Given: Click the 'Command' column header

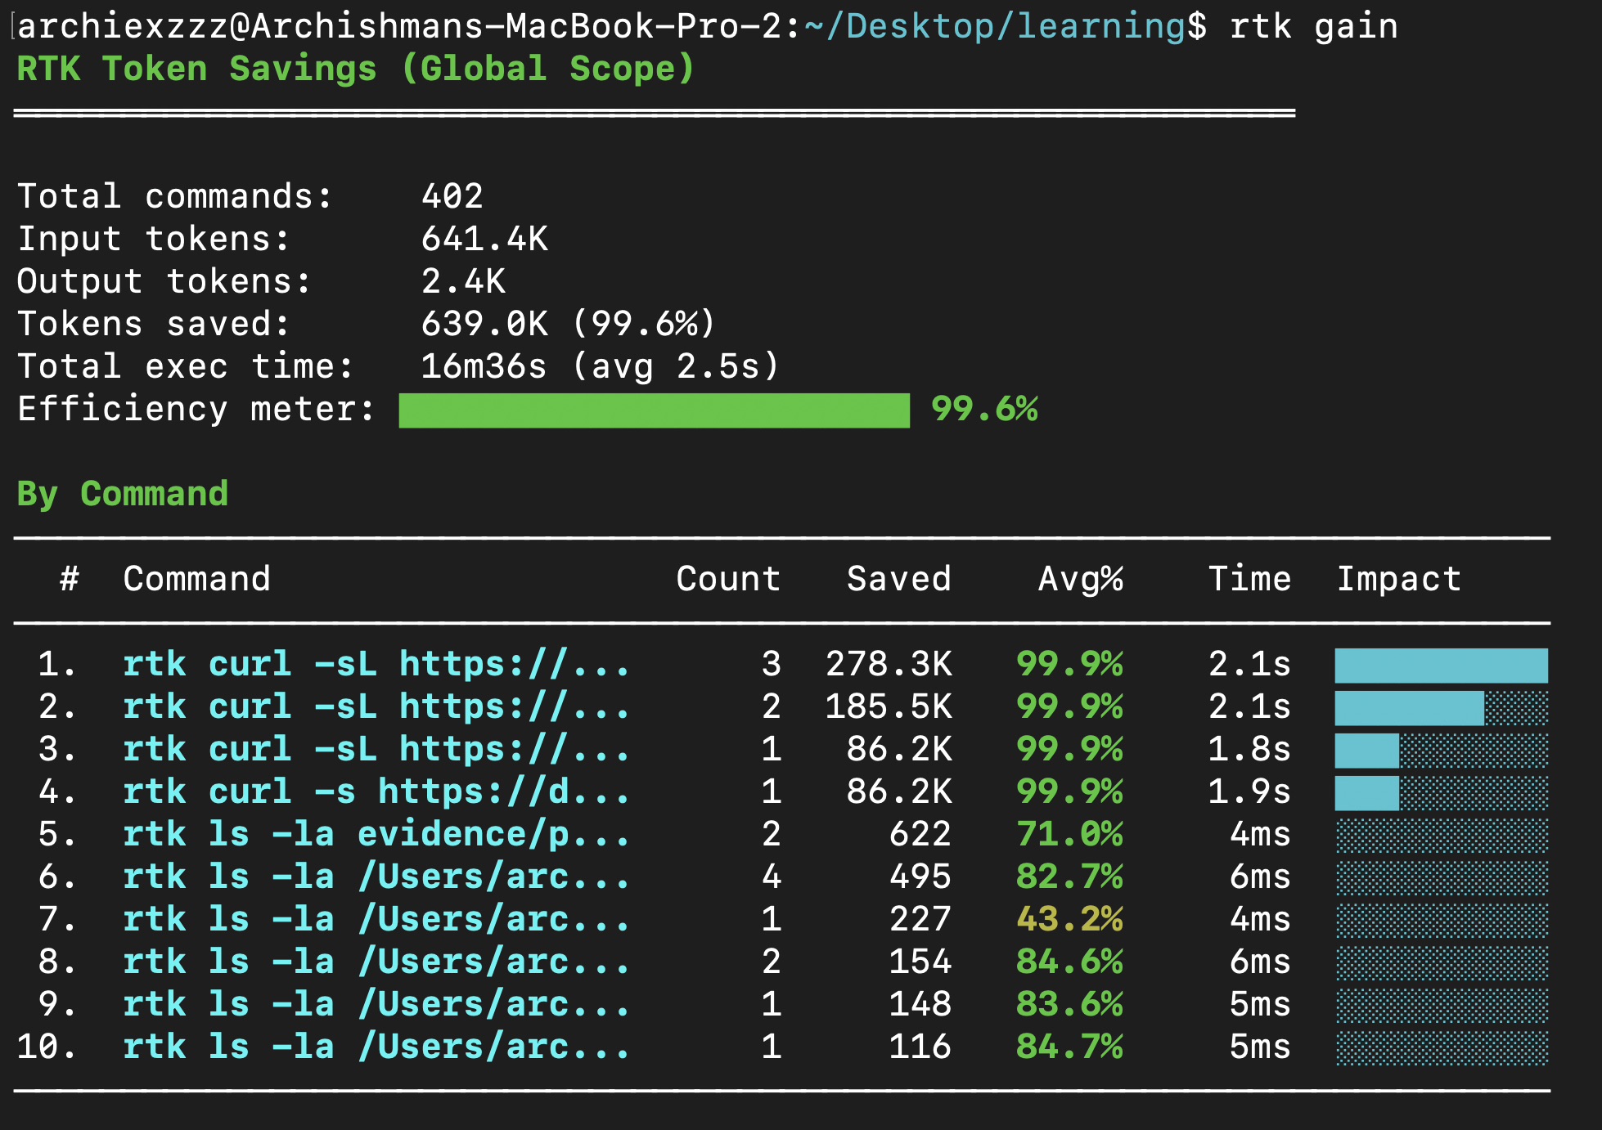Looking at the screenshot, I should click(196, 579).
